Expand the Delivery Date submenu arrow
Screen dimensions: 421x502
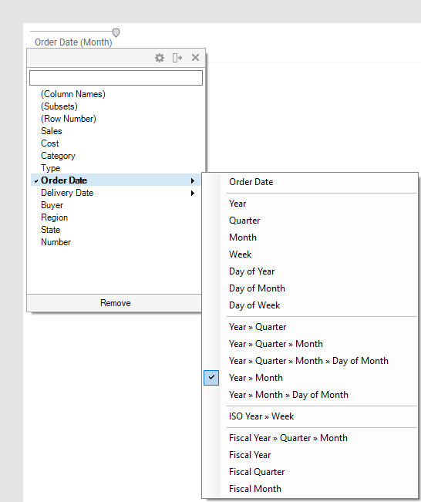tap(193, 193)
